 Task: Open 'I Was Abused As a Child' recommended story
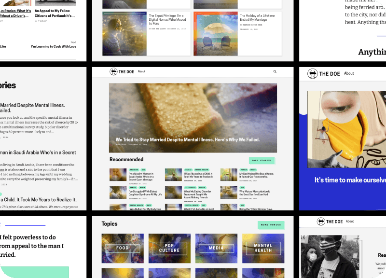198,175
